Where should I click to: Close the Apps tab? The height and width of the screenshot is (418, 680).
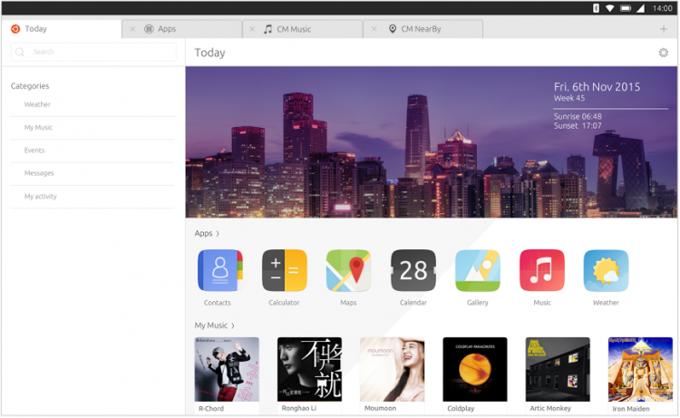[x=132, y=29]
